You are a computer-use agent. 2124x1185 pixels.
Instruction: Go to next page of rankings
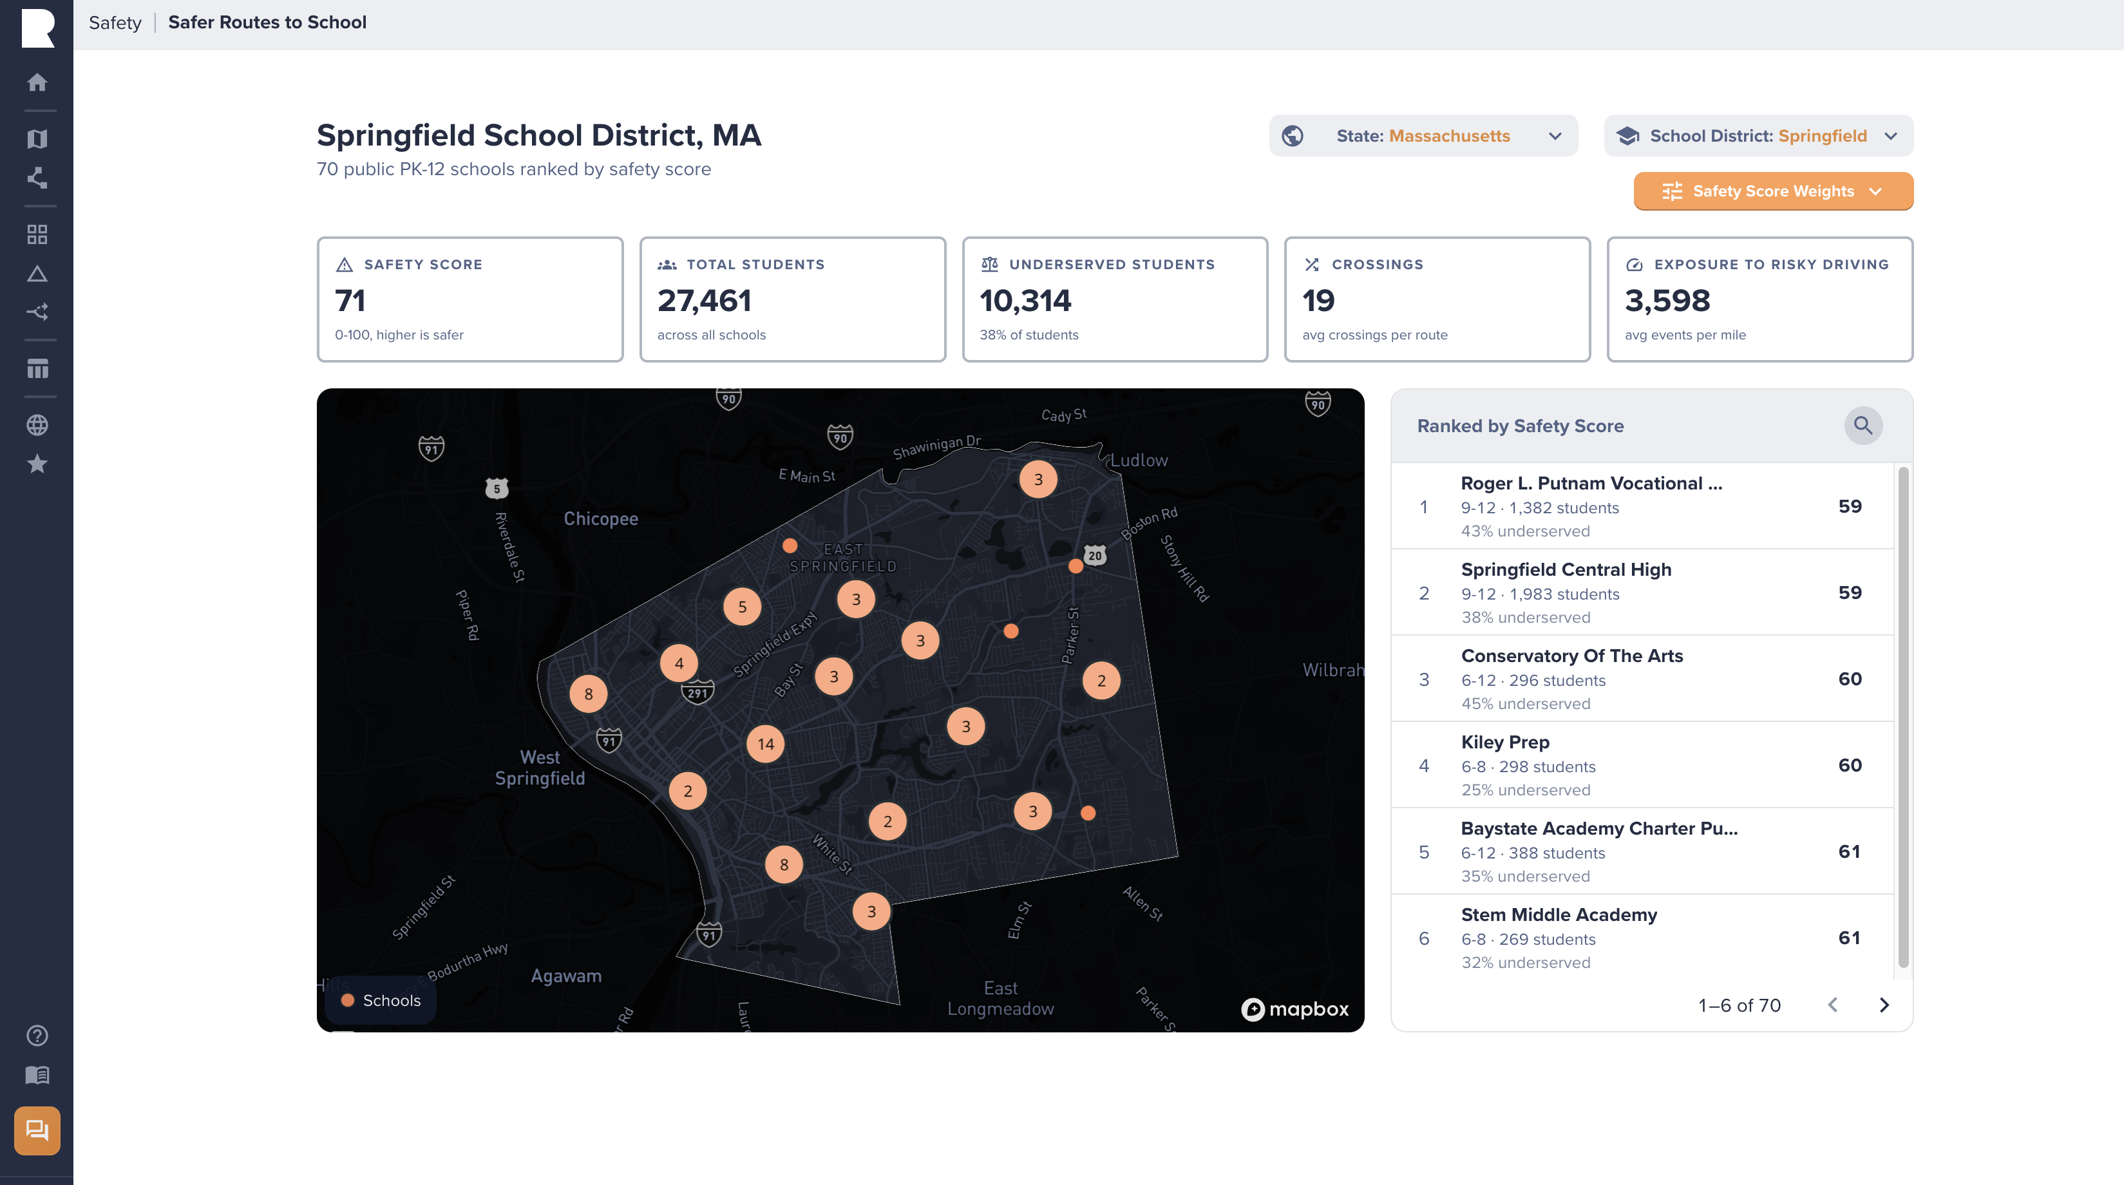click(1884, 1005)
